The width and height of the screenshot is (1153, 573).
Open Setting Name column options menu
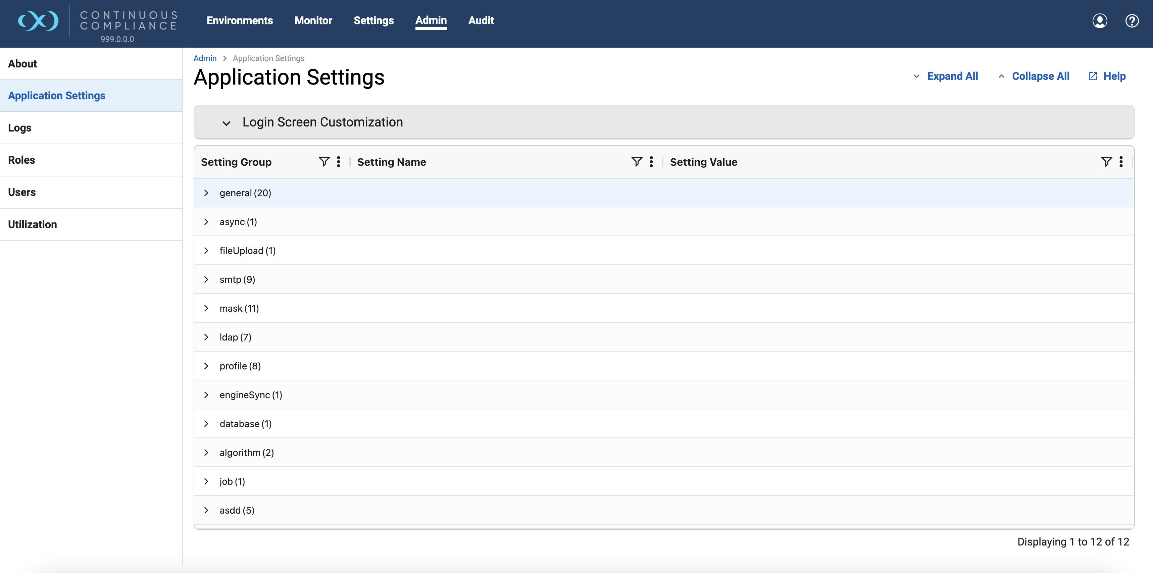651,161
